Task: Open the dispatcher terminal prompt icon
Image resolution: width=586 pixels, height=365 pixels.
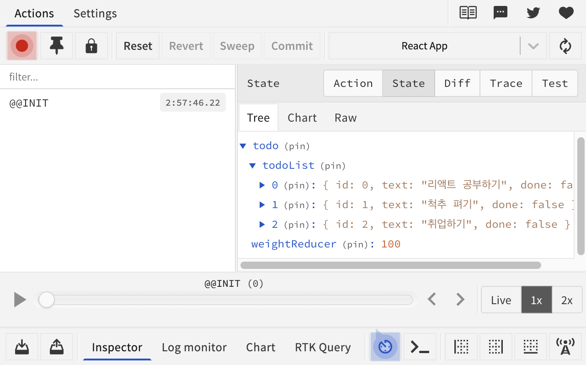Action: coord(420,347)
